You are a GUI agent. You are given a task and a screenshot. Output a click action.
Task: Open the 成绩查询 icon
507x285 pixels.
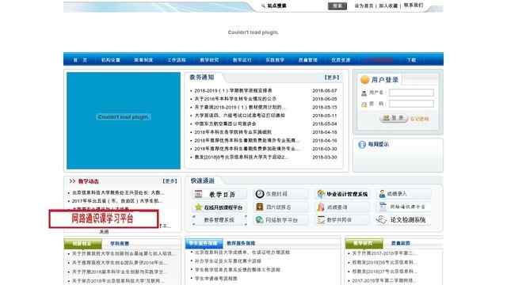coord(321,207)
